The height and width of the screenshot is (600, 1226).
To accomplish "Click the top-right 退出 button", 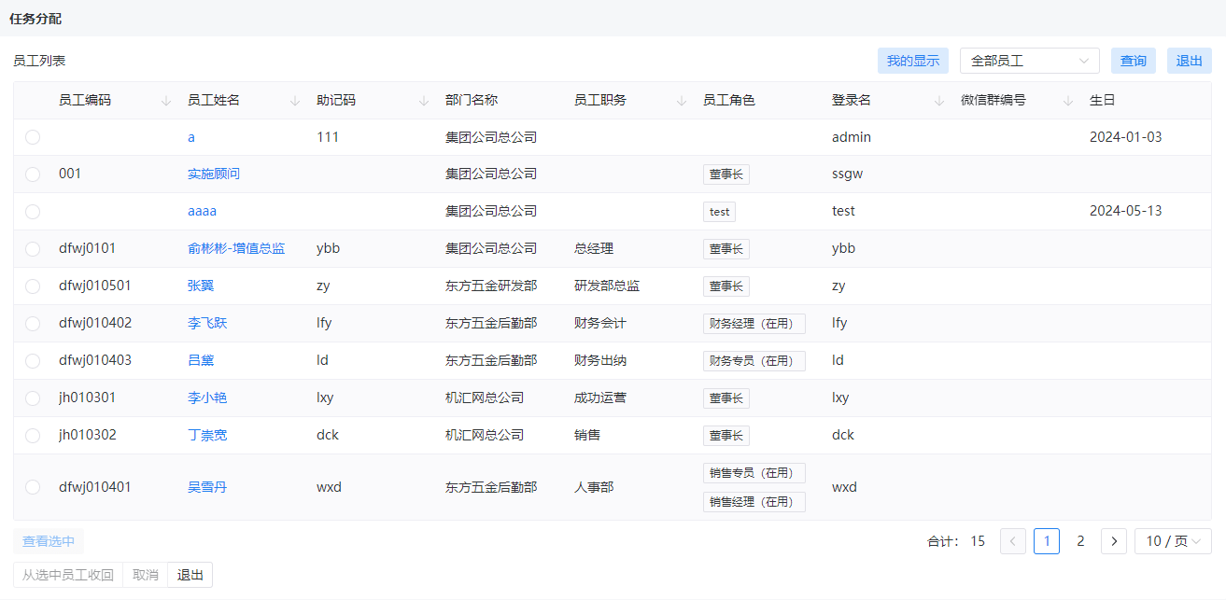I will point(1190,61).
